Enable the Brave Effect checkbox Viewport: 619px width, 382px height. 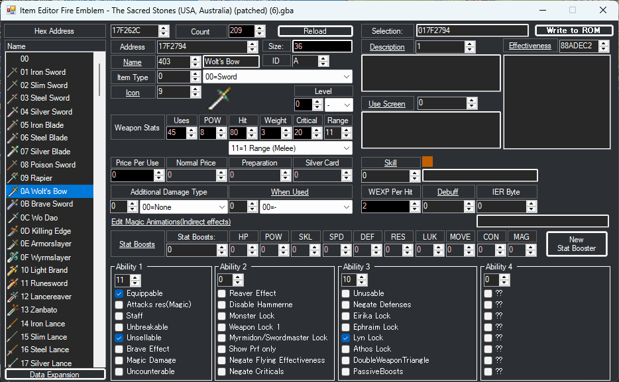120,349
